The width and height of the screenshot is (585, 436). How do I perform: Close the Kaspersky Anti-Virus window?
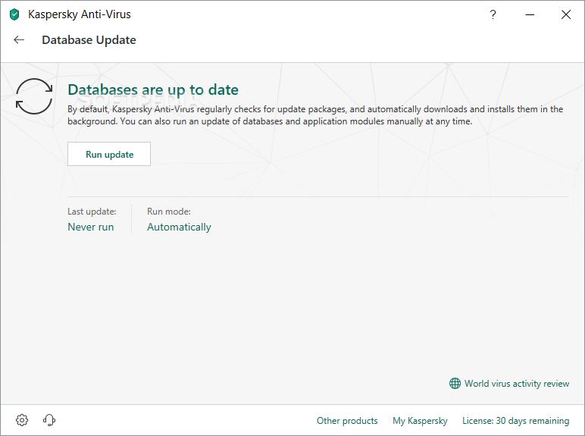pos(566,14)
